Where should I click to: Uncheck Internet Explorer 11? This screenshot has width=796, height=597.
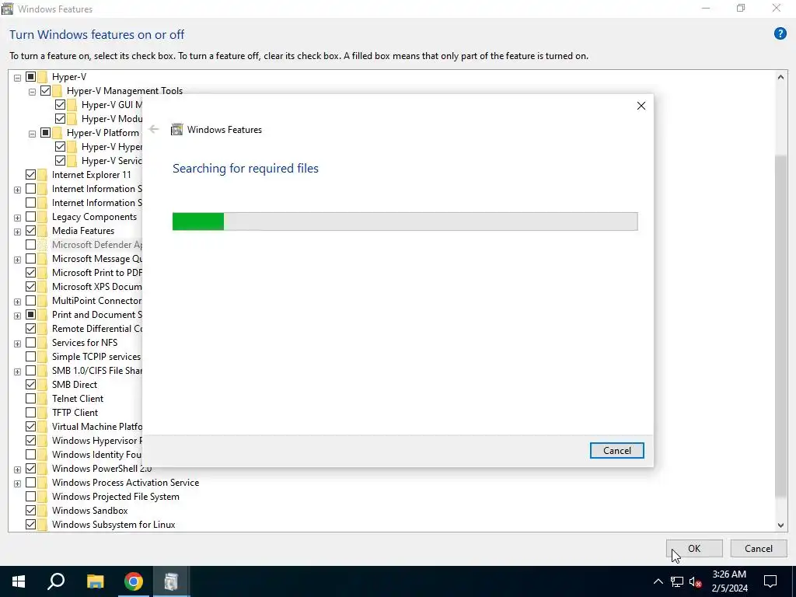[30, 175]
